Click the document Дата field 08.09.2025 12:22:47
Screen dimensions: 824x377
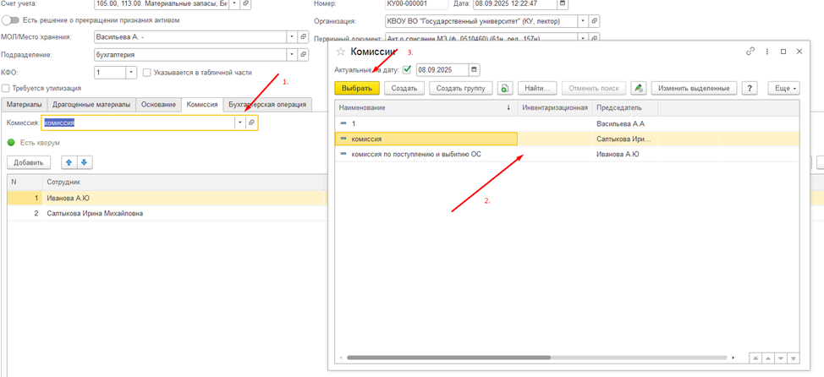514,3
